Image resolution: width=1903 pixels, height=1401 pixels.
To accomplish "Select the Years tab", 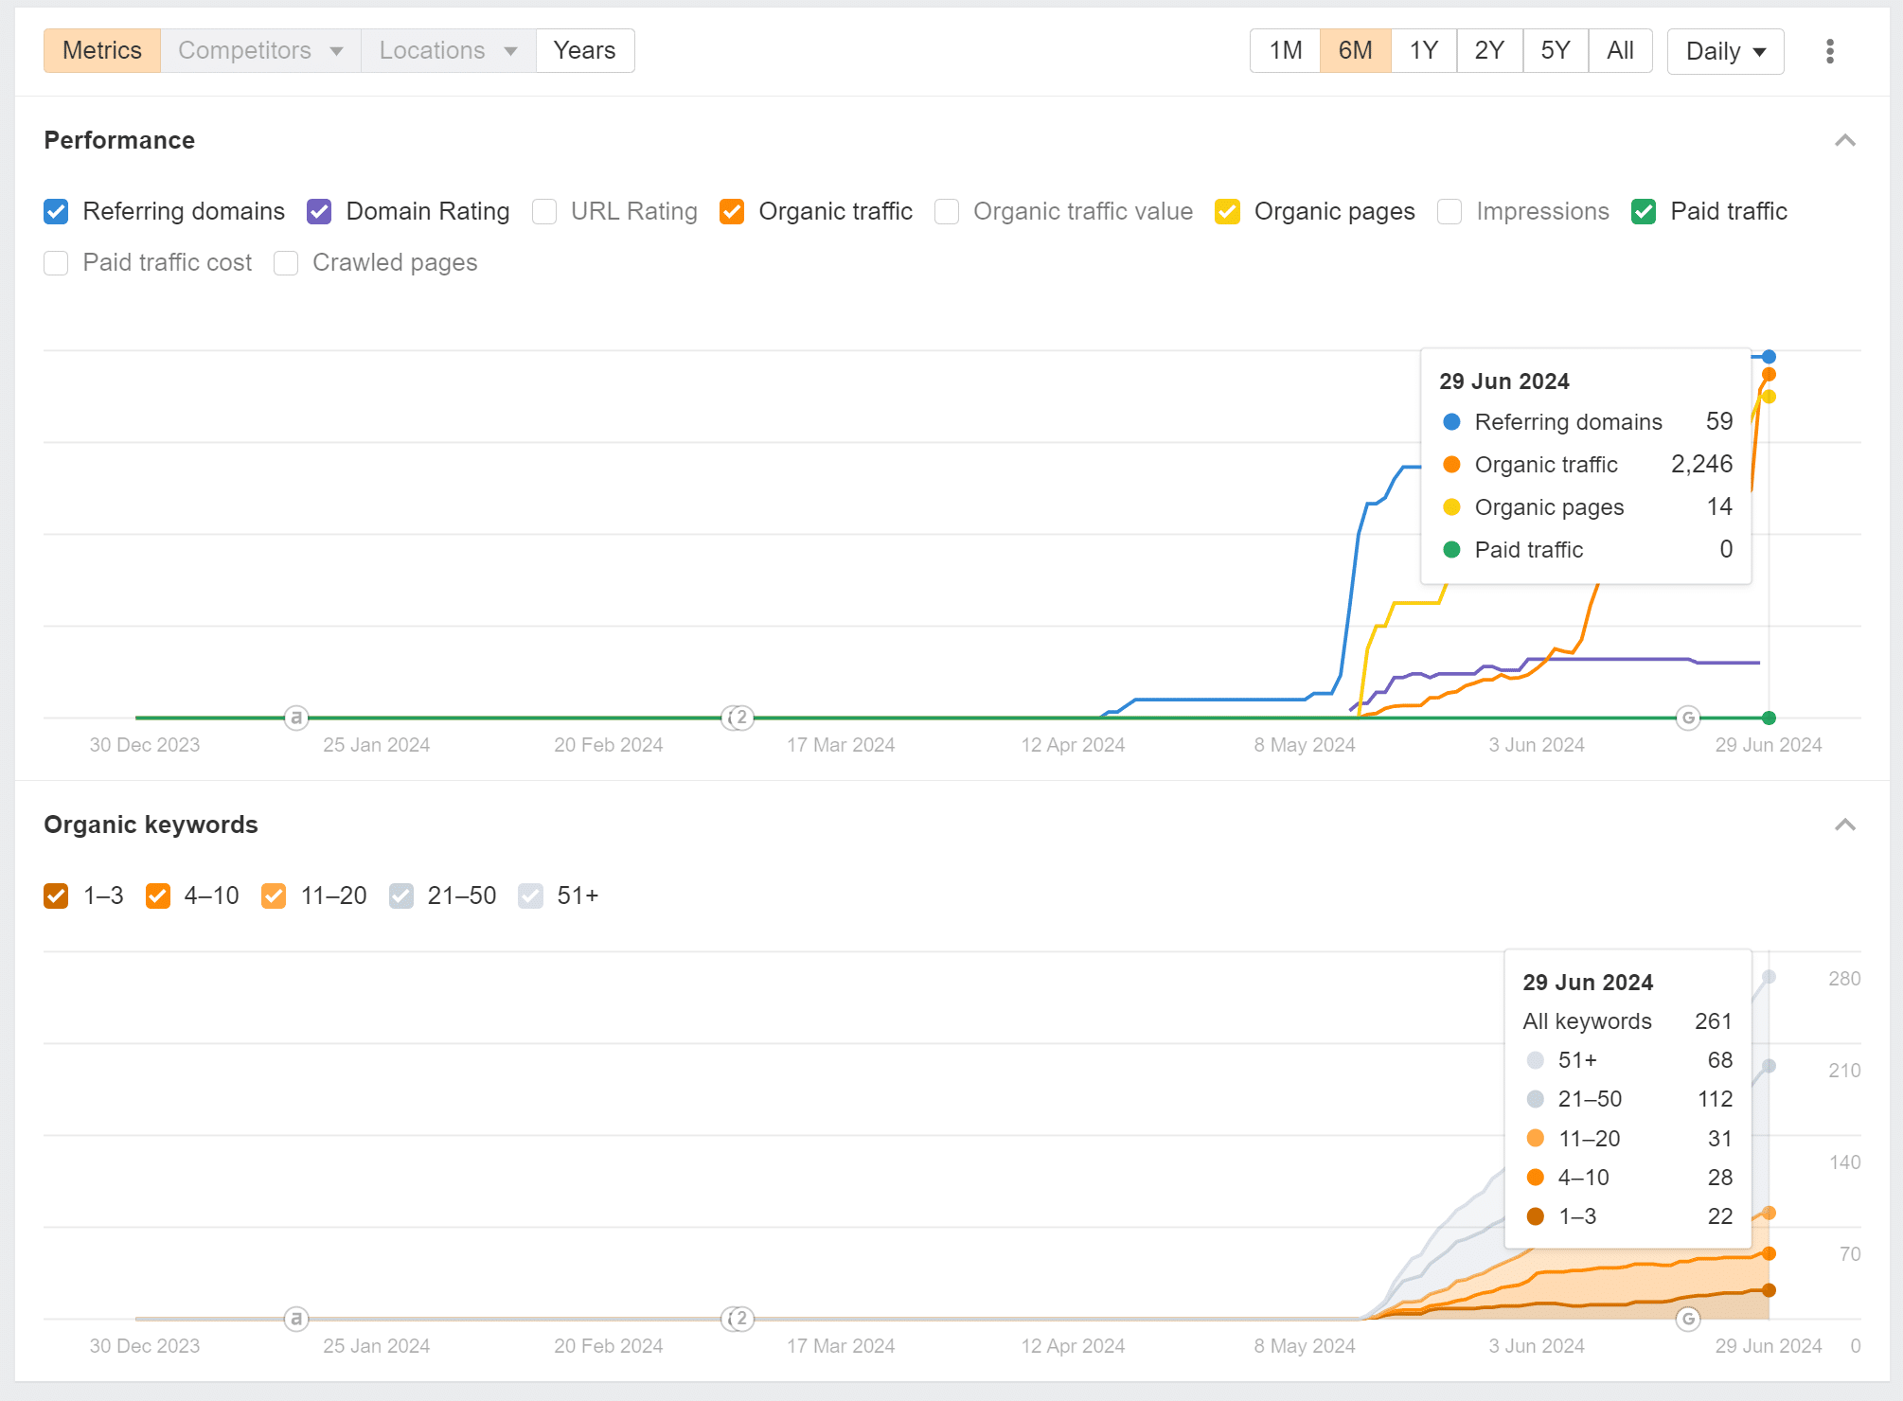I will click(583, 50).
